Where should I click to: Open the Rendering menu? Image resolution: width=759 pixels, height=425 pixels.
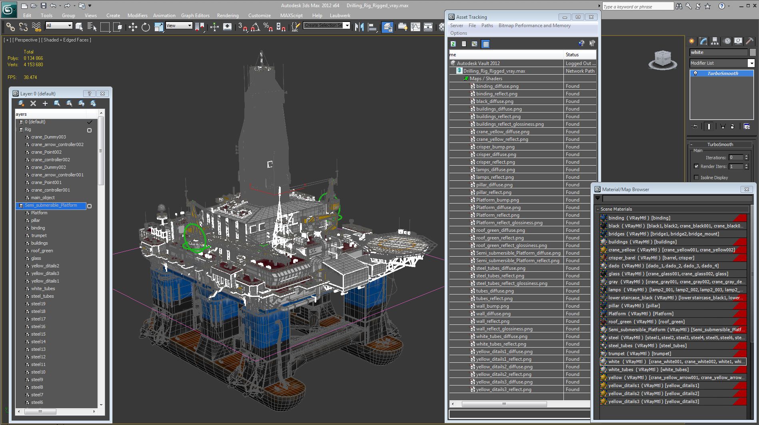pyautogui.click(x=228, y=16)
